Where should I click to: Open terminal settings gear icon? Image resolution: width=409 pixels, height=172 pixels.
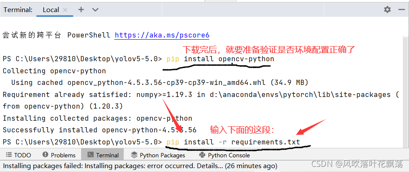387,9
